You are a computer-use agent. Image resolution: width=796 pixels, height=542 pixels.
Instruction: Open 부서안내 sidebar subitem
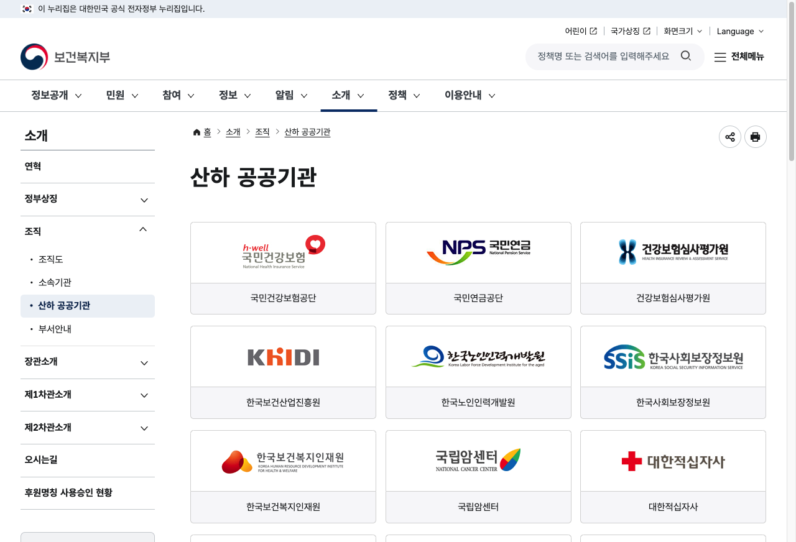(55, 329)
